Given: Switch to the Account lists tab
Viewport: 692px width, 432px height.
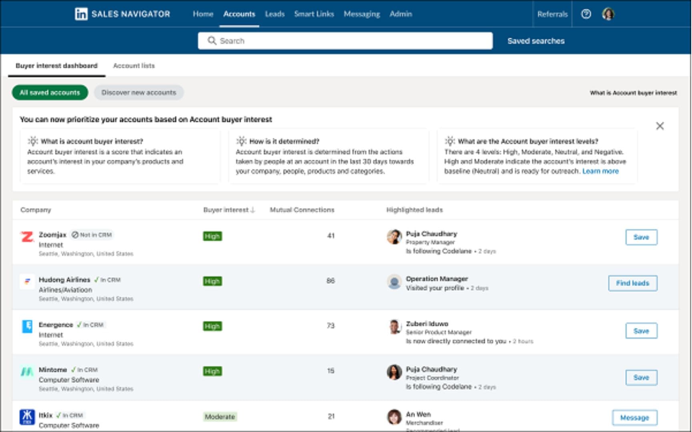Looking at the screenshot, I should [134, 66].
